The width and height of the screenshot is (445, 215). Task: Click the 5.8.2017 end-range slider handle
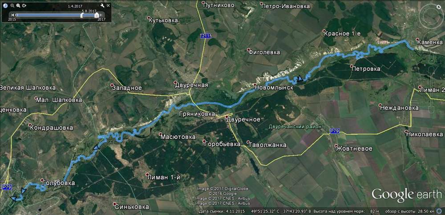pos(97,15)
